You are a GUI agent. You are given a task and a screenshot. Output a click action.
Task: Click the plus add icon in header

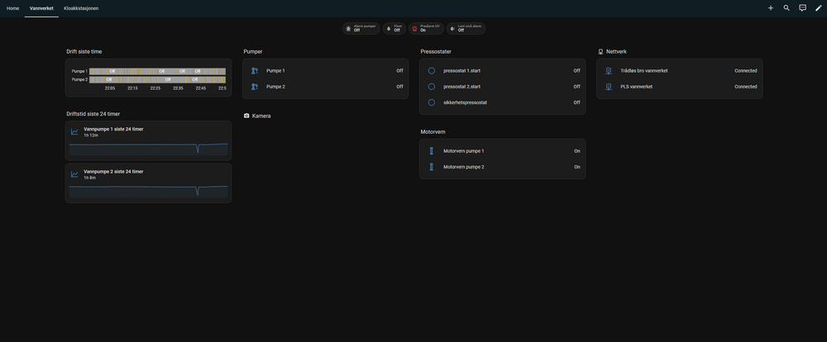[x=770, y=7]
